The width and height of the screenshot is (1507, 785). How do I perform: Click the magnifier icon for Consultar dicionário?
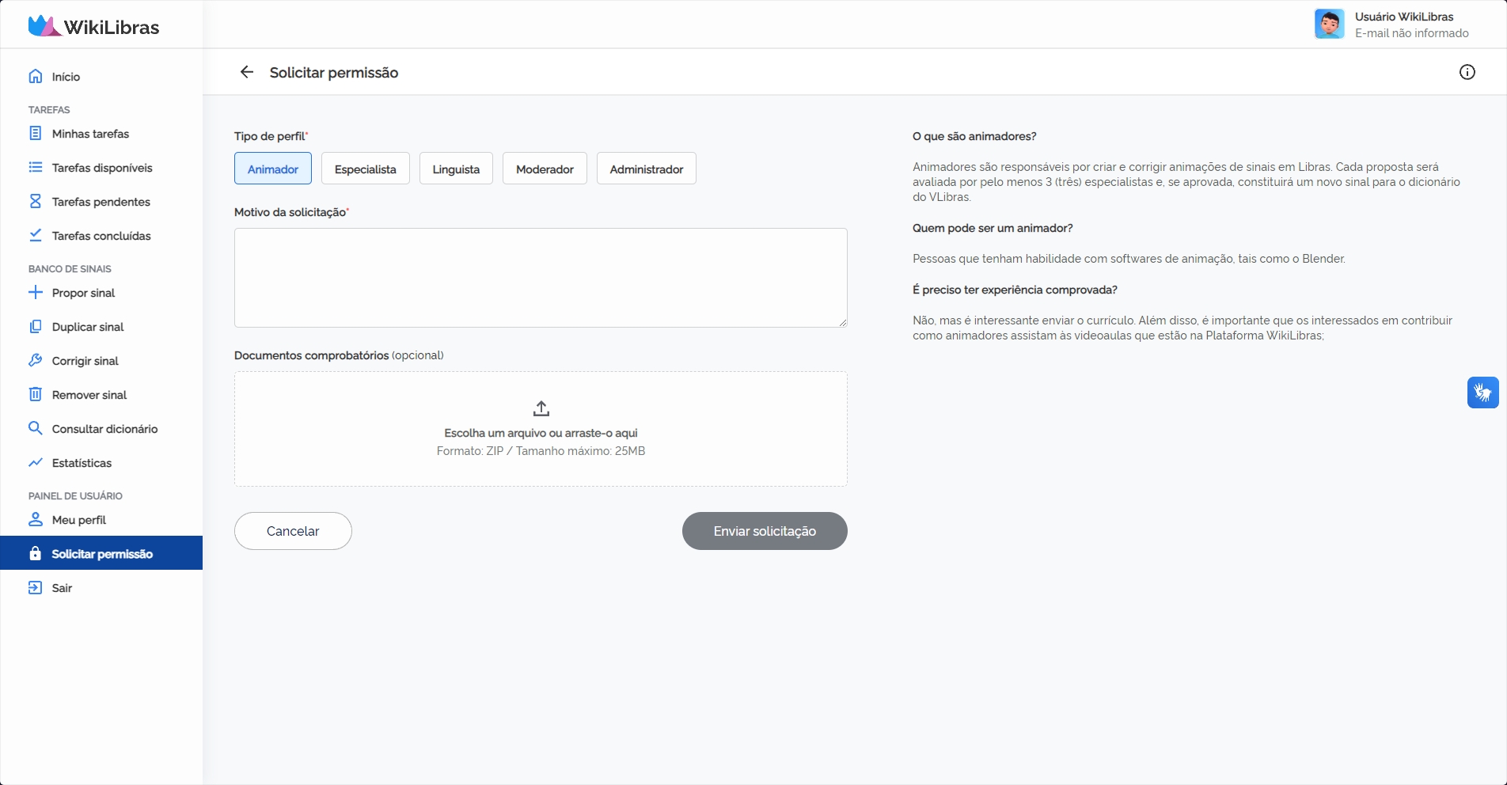tap(36, 429)
